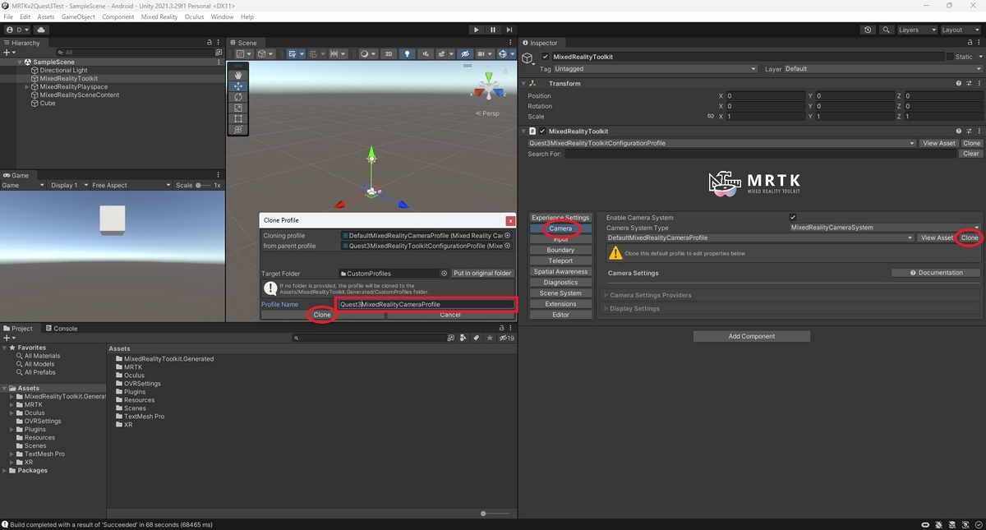Open Transform component preset icon
This screenshot has width=986, height=530.
(969, 83)
